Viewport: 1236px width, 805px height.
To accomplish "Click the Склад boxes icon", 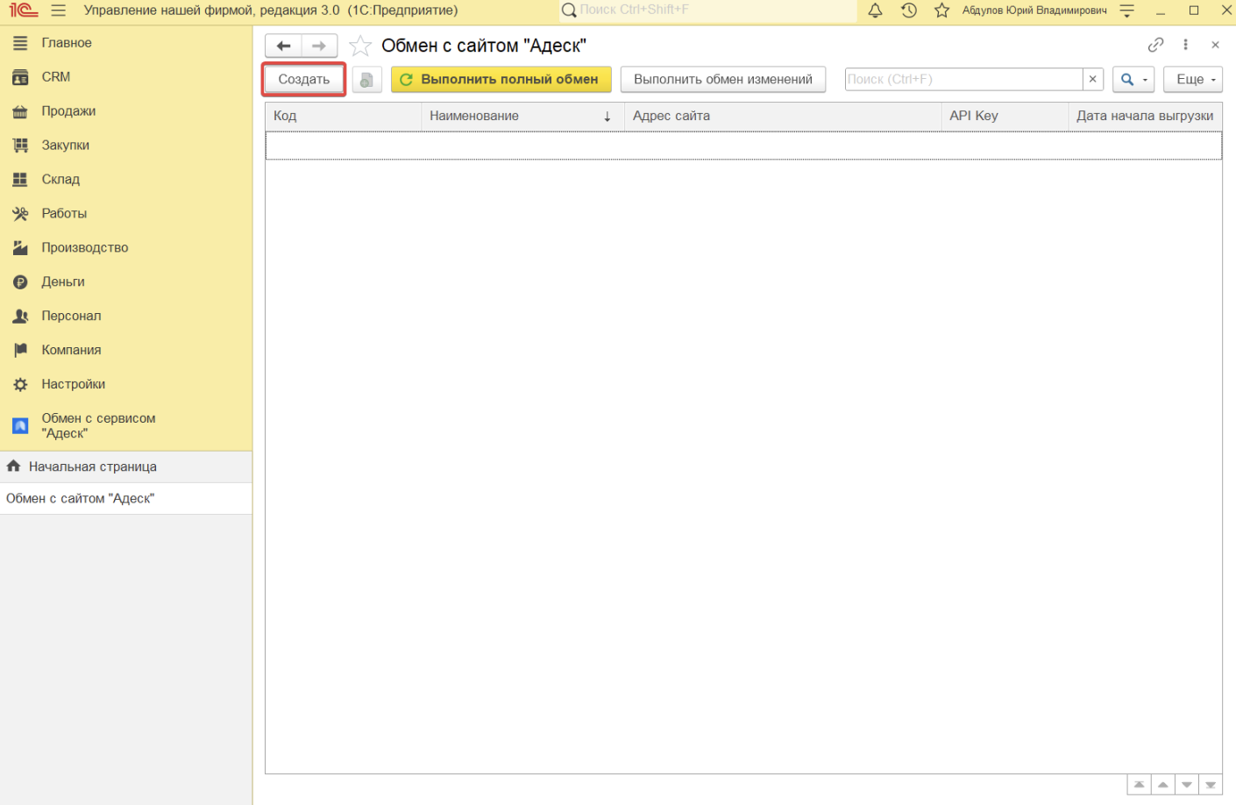I will (20, 180).
